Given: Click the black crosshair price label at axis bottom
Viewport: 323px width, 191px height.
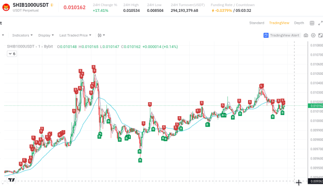Looking at the screenshot, I should (x=315, y=181).
